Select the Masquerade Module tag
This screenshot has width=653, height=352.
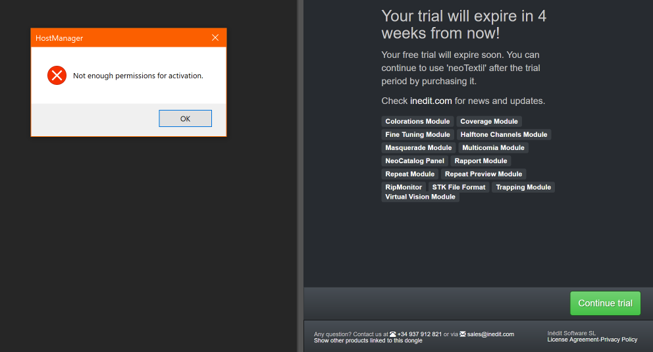pos(419,147)
